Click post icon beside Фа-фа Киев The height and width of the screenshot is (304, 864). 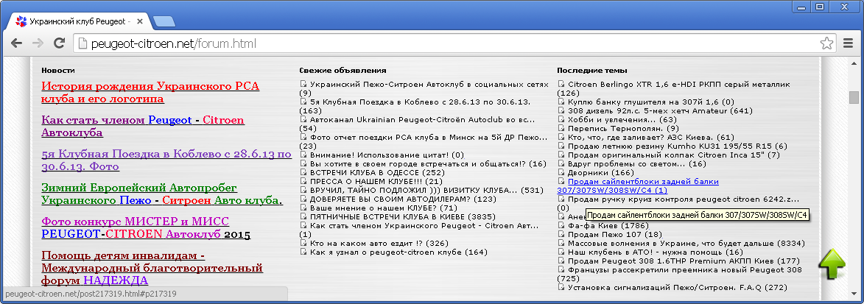pyautogui.click(x=561, y=225)
